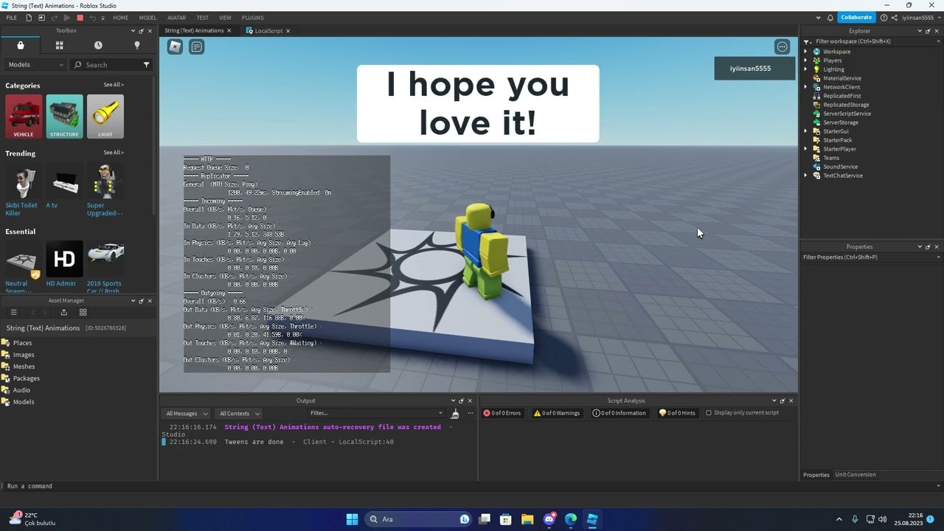Open File Explorer from the taskbar
The image size is (944, 531).
click(527, 519)
